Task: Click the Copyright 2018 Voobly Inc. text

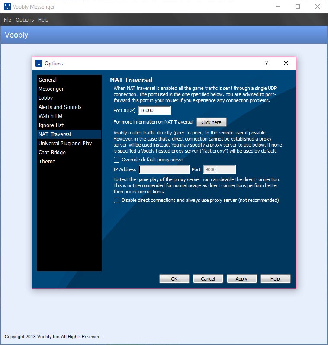Action: (x=53, y=337)
